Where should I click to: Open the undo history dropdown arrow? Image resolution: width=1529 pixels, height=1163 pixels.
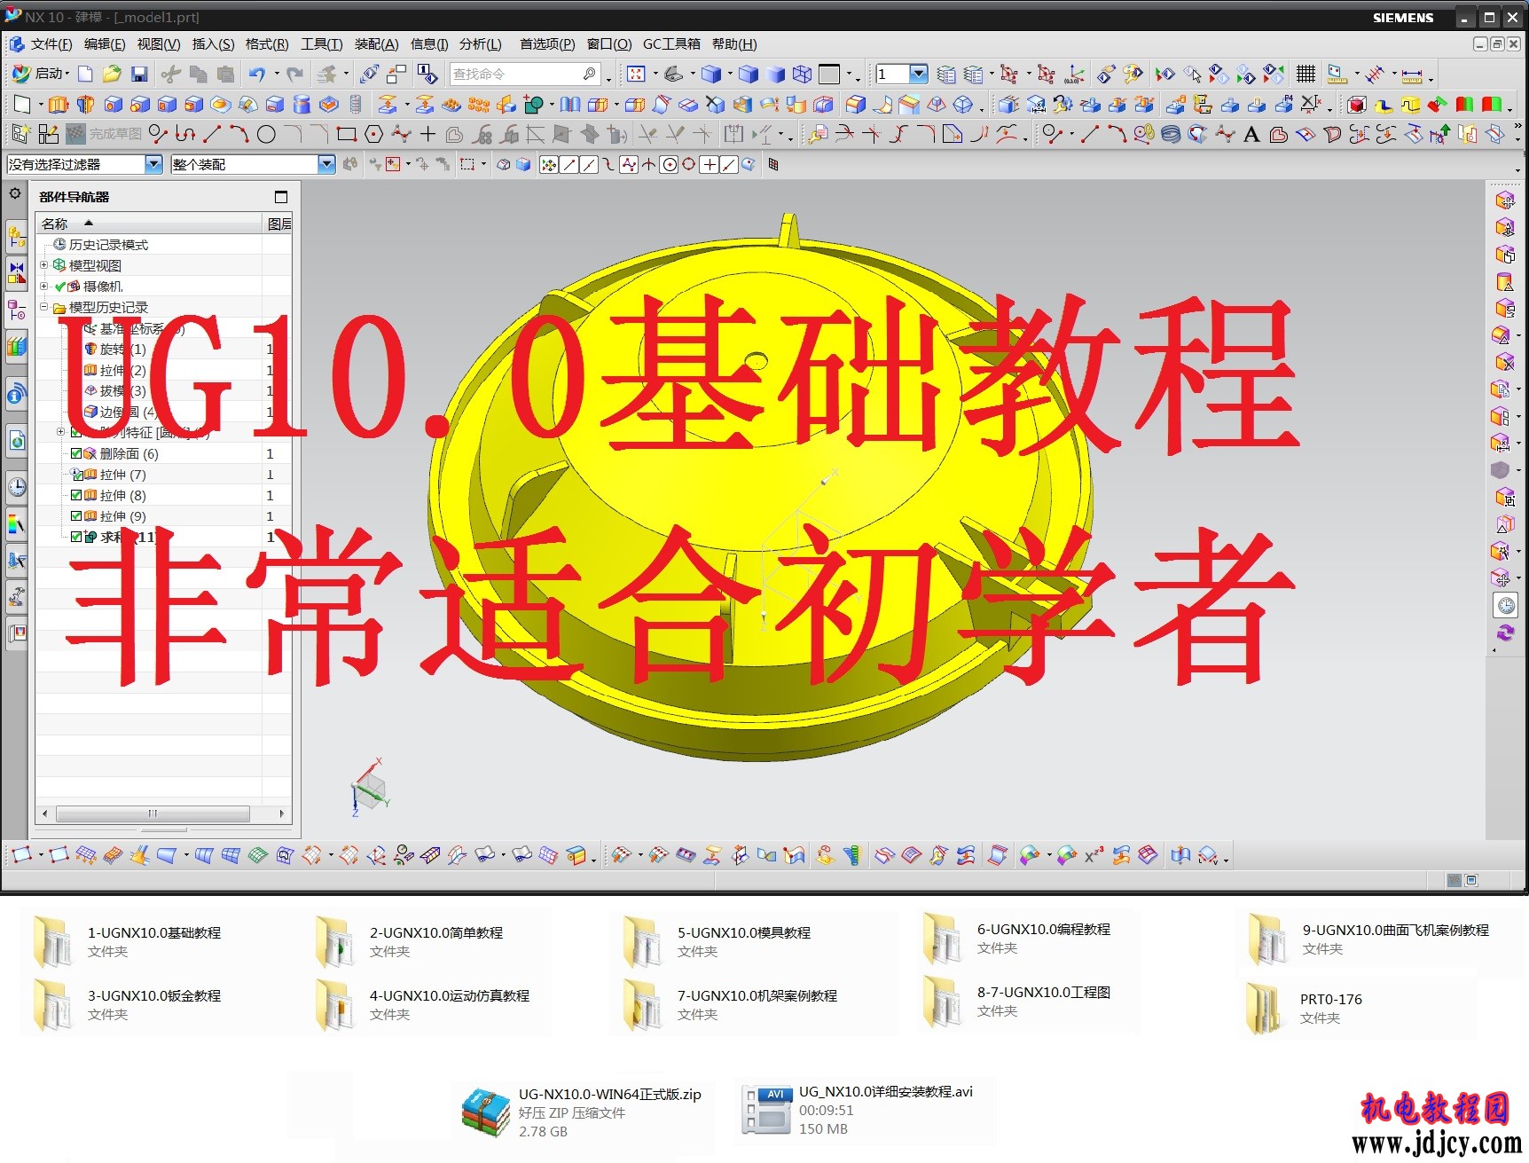click(276, 74)
